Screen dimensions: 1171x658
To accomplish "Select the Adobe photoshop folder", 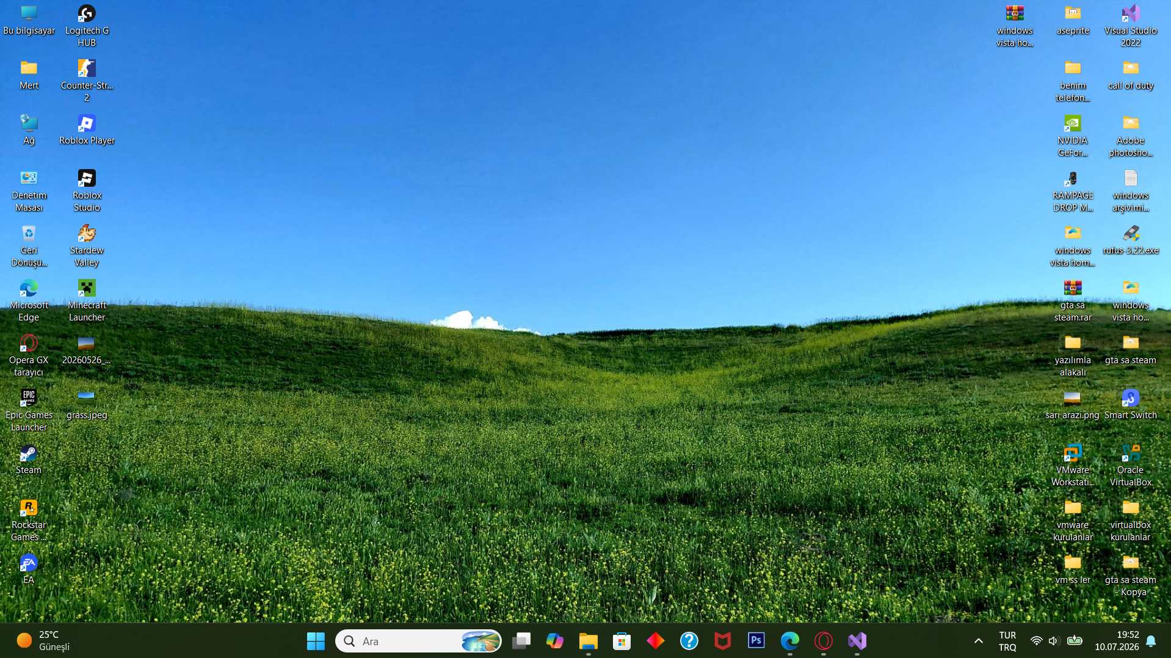I will (1131, 136).
